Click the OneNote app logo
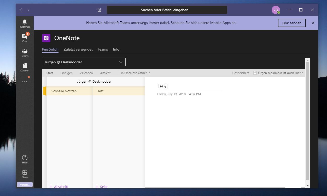The height and width of the screenshot is (196, 327). point(46,38)
